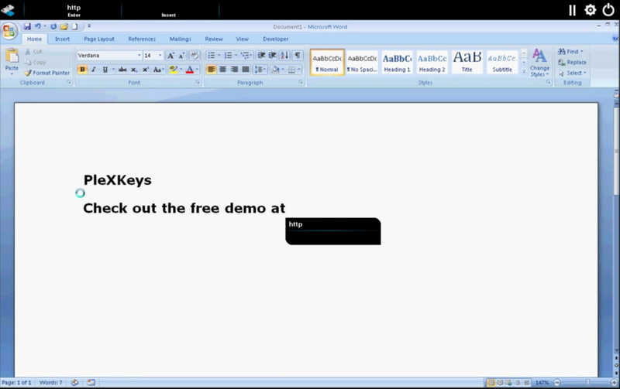The width and height of the screenshot is (620, 389).
Task: Click the Office Button logo
Action: tap(9, 31)
